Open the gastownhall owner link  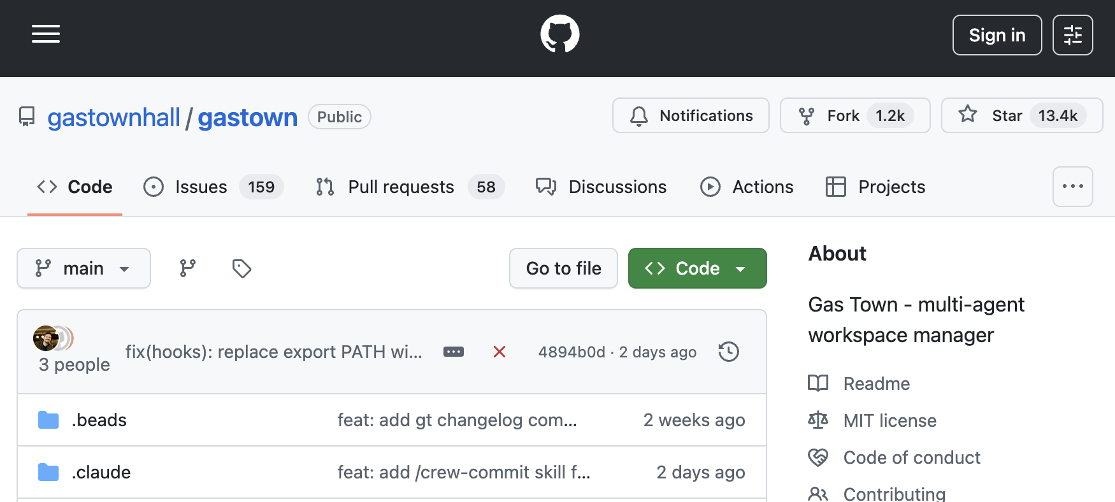click(x=113, y=117)
